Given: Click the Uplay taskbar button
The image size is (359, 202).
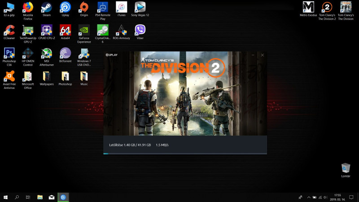Looking at the screenshot, I should point(63,197).
